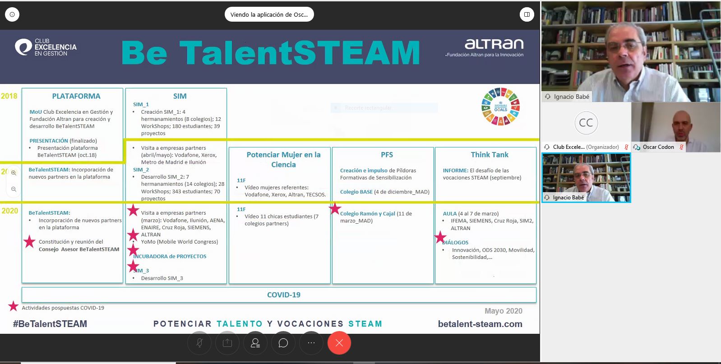Click headset icon beside Club Excele...
721x364 pixels.
click(547, 147)
